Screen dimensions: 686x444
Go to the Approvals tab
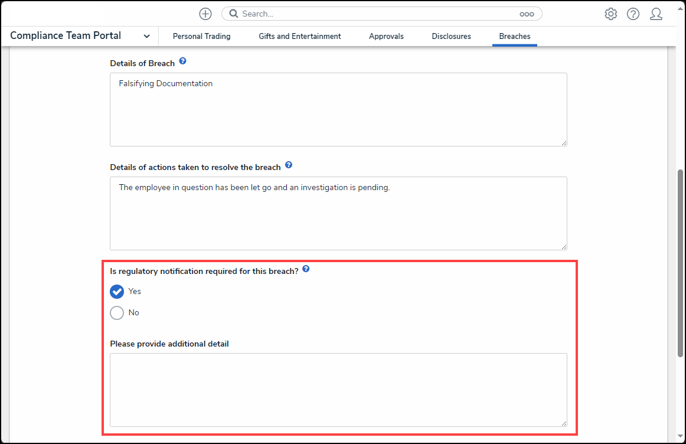tap(386, 36)
